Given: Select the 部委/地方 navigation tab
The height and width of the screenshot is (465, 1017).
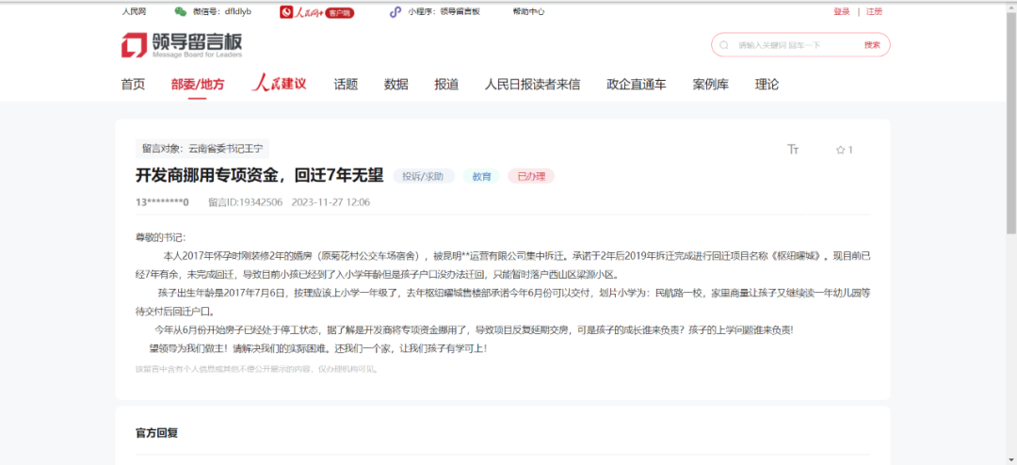Looking at the screenshot, I should coord(198,85).
